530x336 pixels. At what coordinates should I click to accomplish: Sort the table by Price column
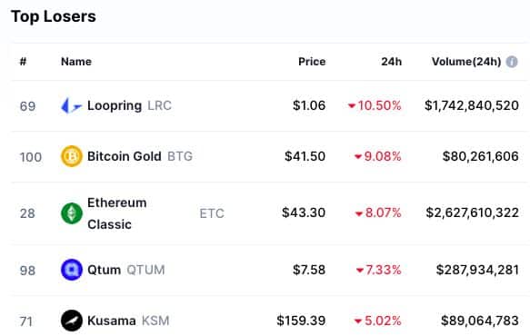click(312, 62)
